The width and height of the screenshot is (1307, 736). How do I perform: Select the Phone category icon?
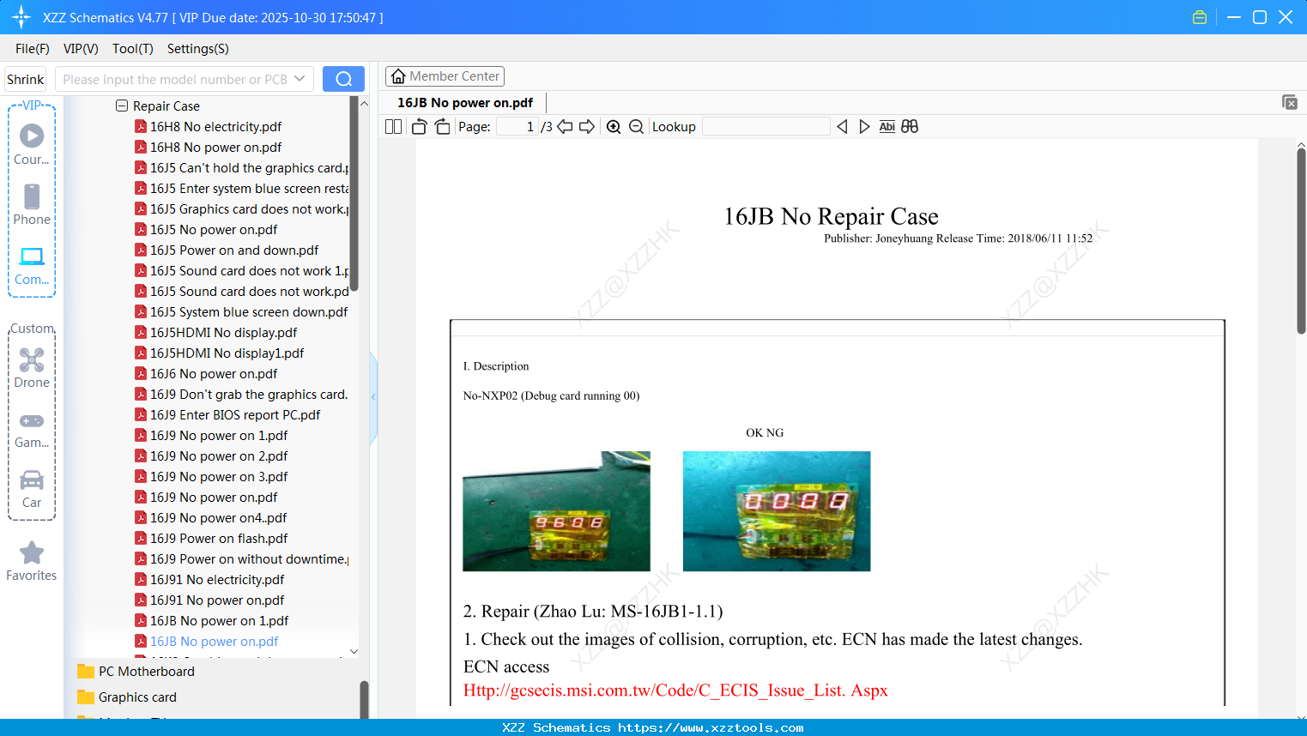pyautogui.click(x=32, y=204)
